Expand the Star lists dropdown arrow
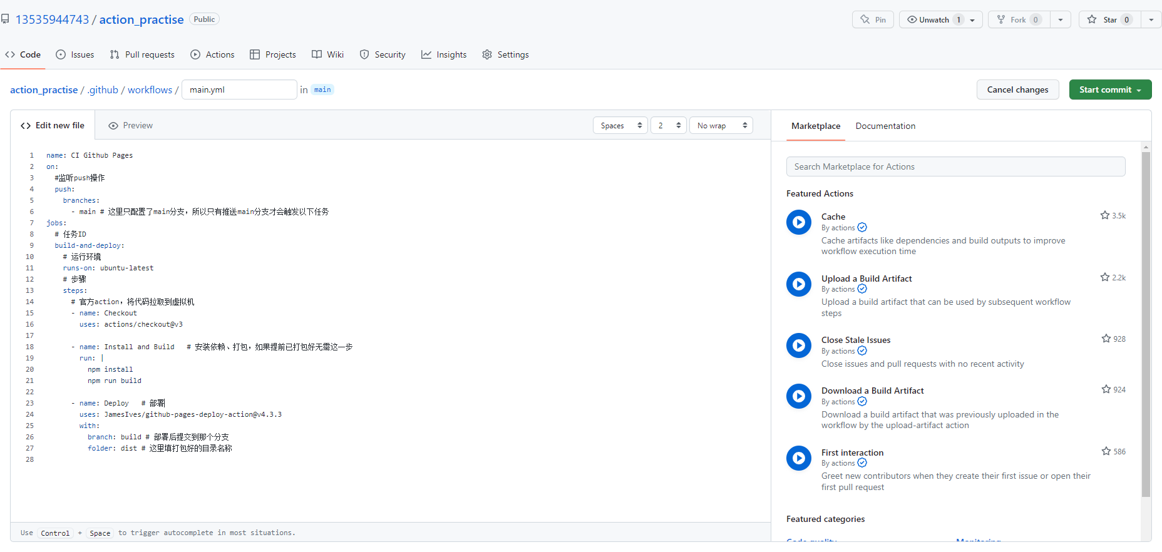The height and width of the screenshot is (552, 1162). tap(1151, 19)
